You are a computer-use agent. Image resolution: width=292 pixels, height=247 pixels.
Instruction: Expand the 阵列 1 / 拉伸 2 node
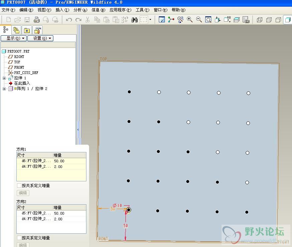pos(4,89)
